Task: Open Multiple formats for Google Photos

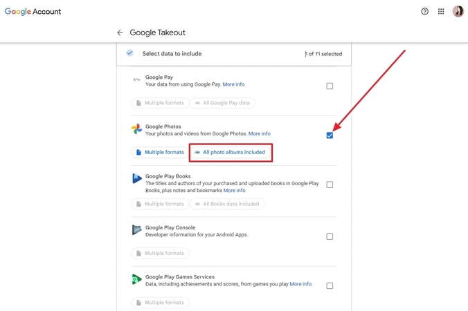Action: (159, 153)
